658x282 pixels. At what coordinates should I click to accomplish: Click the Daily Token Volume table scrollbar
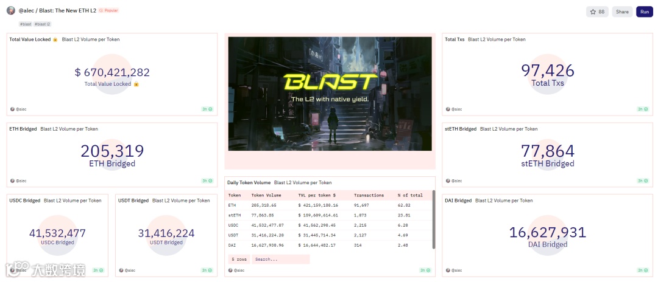tap(434, 219)
